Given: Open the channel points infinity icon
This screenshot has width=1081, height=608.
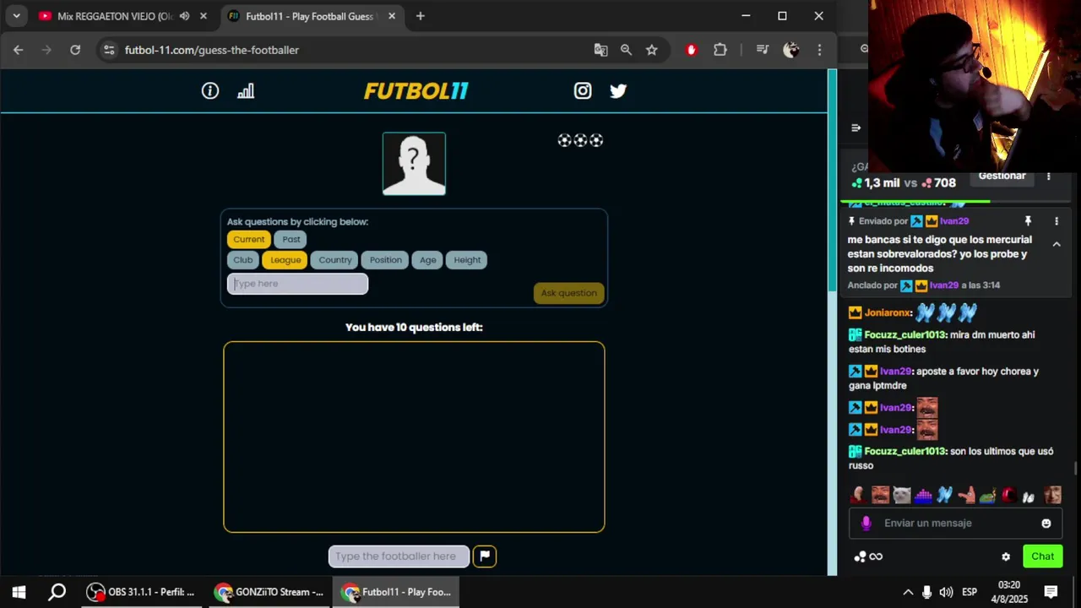Looking at the screenshot, I should tap(868, 556).
